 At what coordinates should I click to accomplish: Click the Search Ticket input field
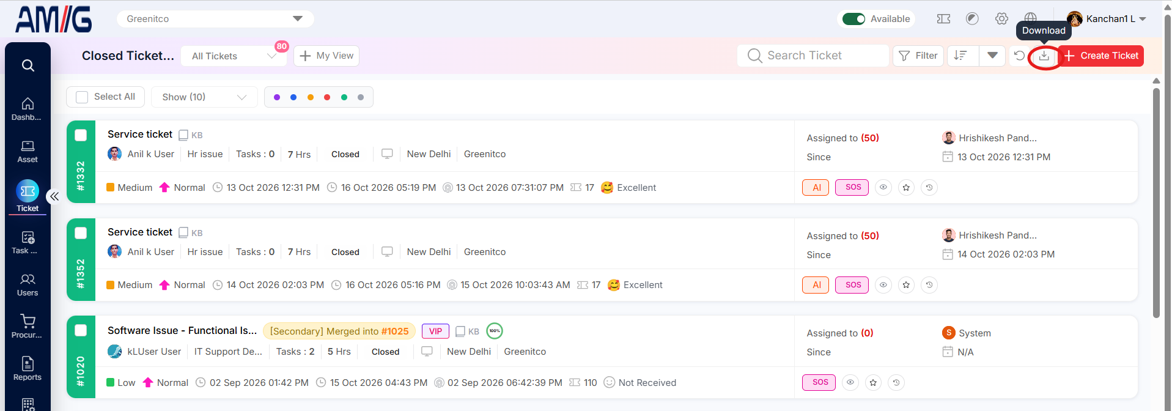tap(813, 56)
